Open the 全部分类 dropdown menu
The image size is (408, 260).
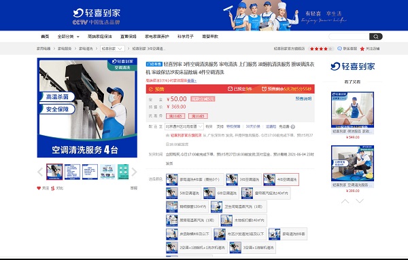(x=69, y=37)
